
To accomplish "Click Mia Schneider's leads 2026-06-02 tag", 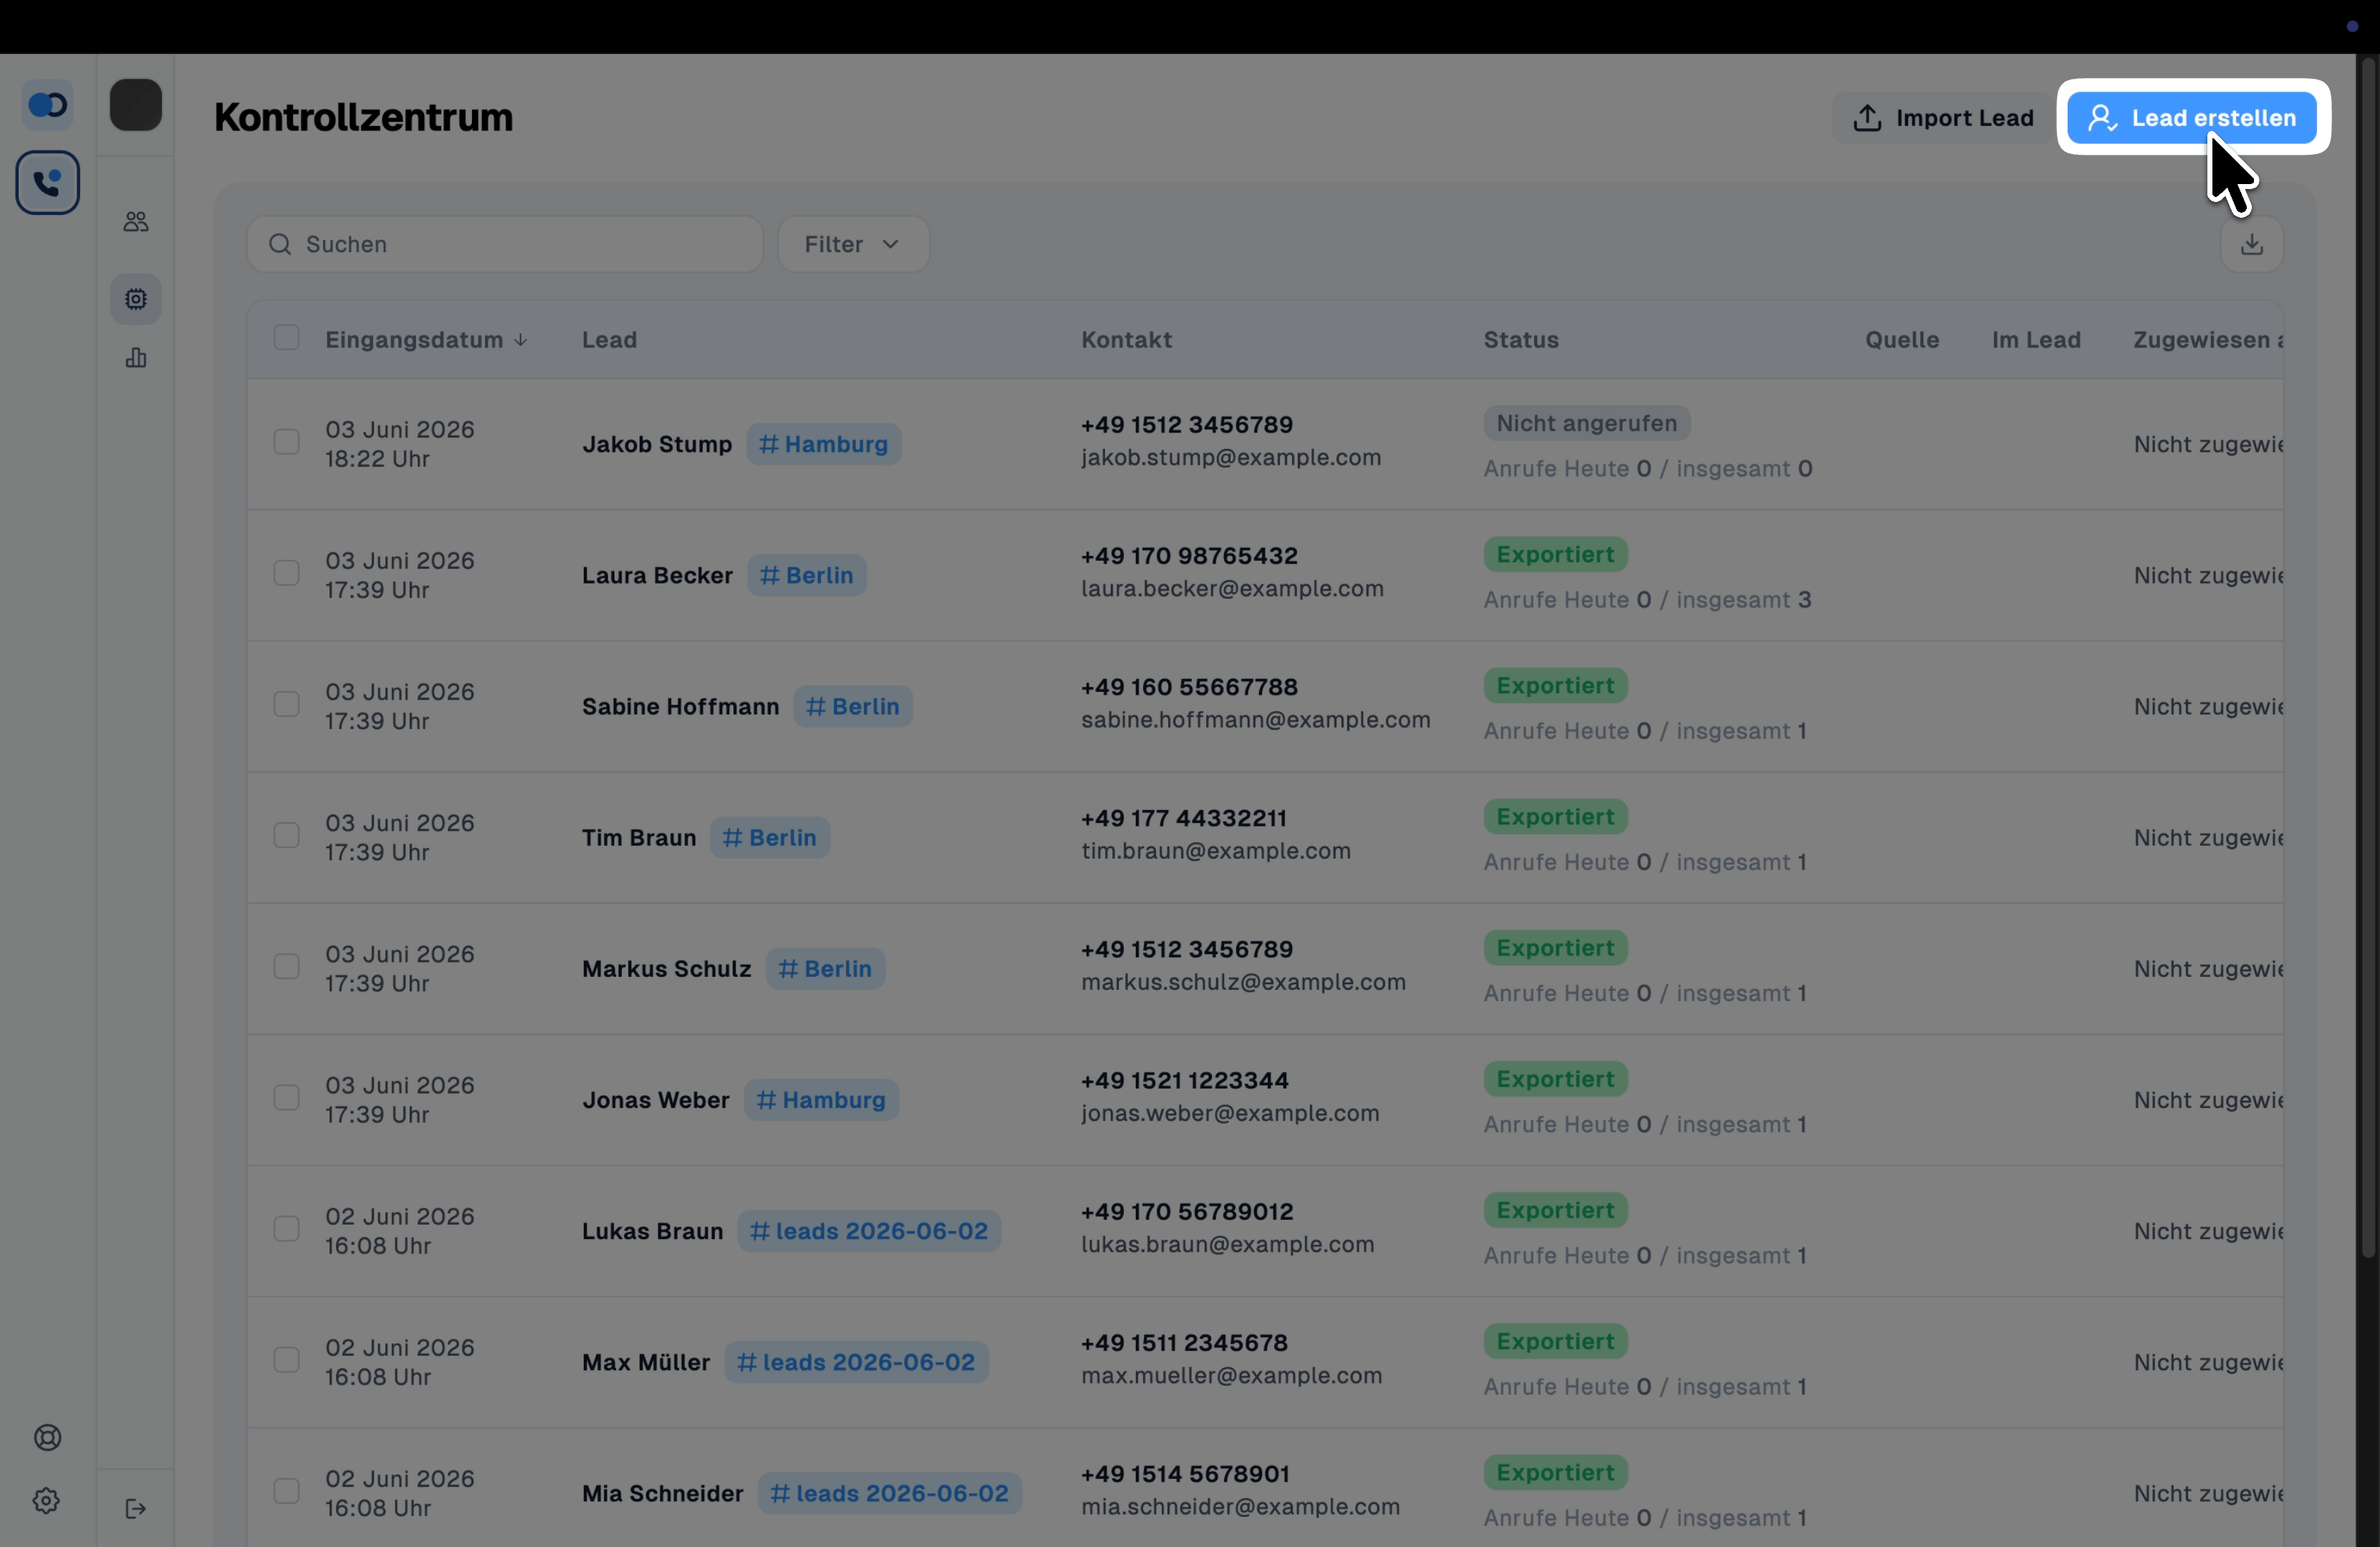I will tap(889, 1493).
